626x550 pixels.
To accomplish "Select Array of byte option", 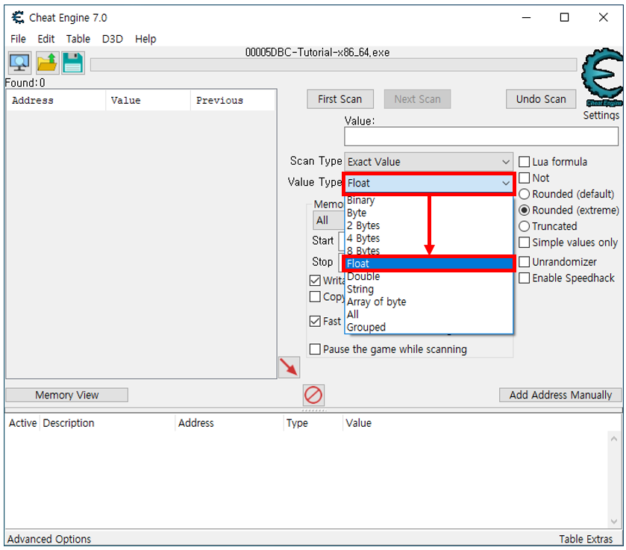I will [x=428, y=302].
